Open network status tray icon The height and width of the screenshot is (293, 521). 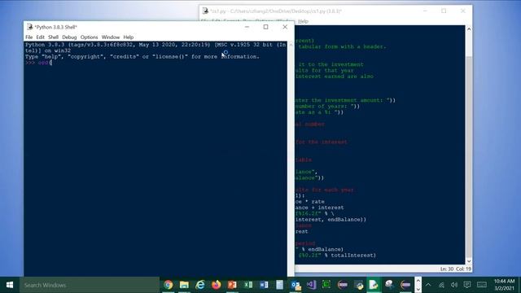coord(441,285)
